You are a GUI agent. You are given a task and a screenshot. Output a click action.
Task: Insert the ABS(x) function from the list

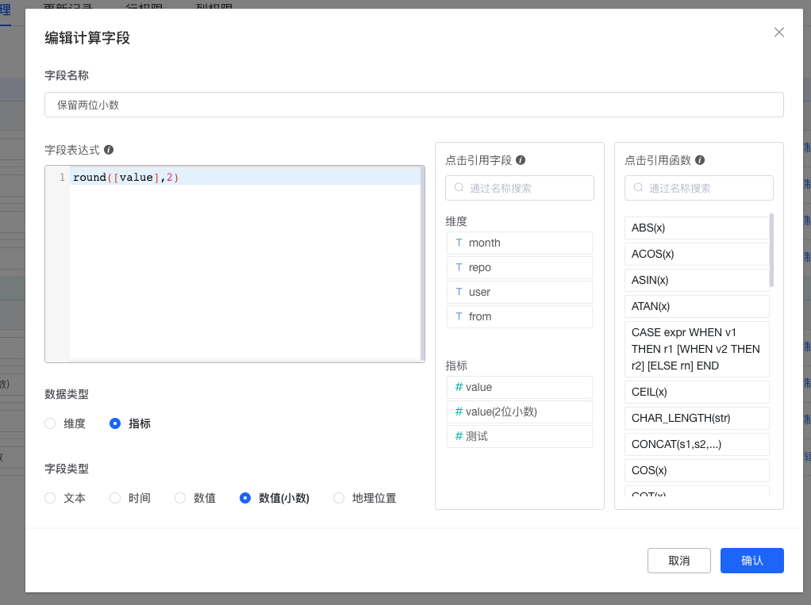[697, 228]
